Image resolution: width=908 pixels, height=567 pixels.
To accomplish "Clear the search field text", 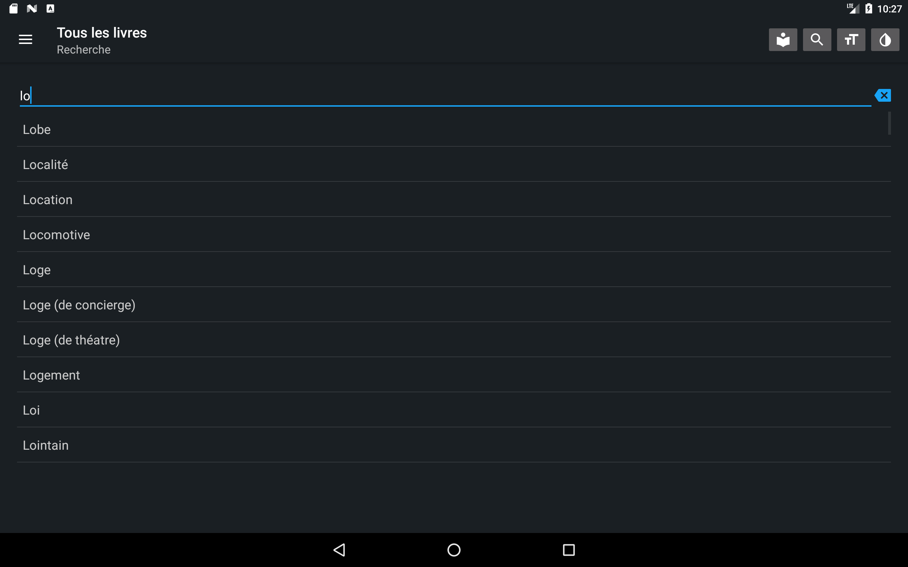I will pos(882,95).
